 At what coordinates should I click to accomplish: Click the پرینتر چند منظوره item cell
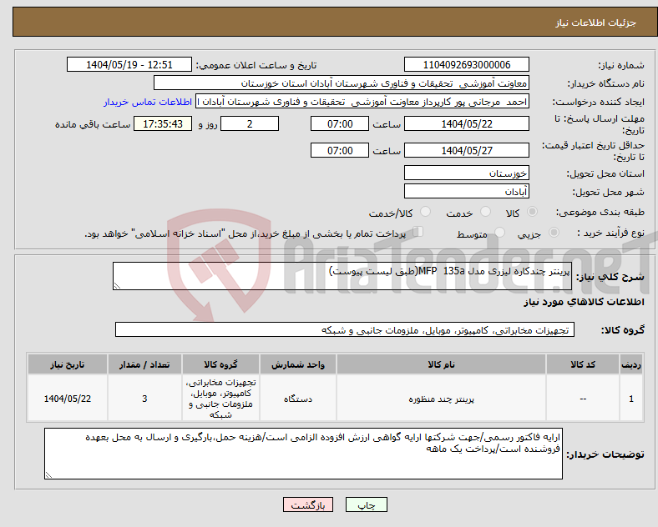pos(441,399)
